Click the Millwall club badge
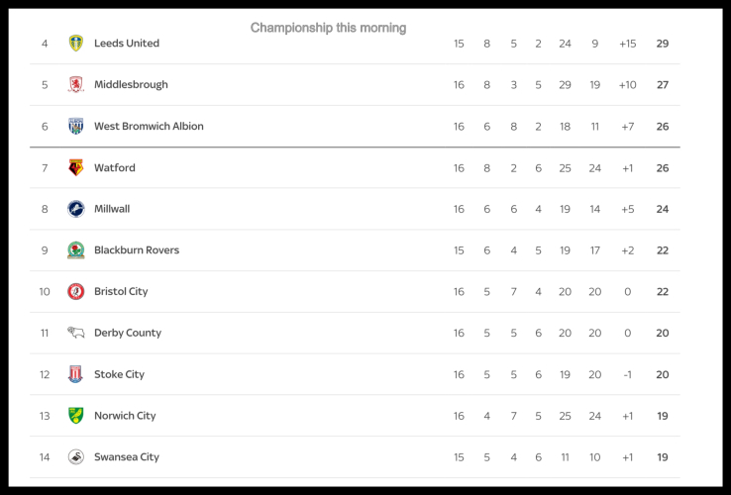This screenshot has width=731, height=495. click(x=76, y=209)
